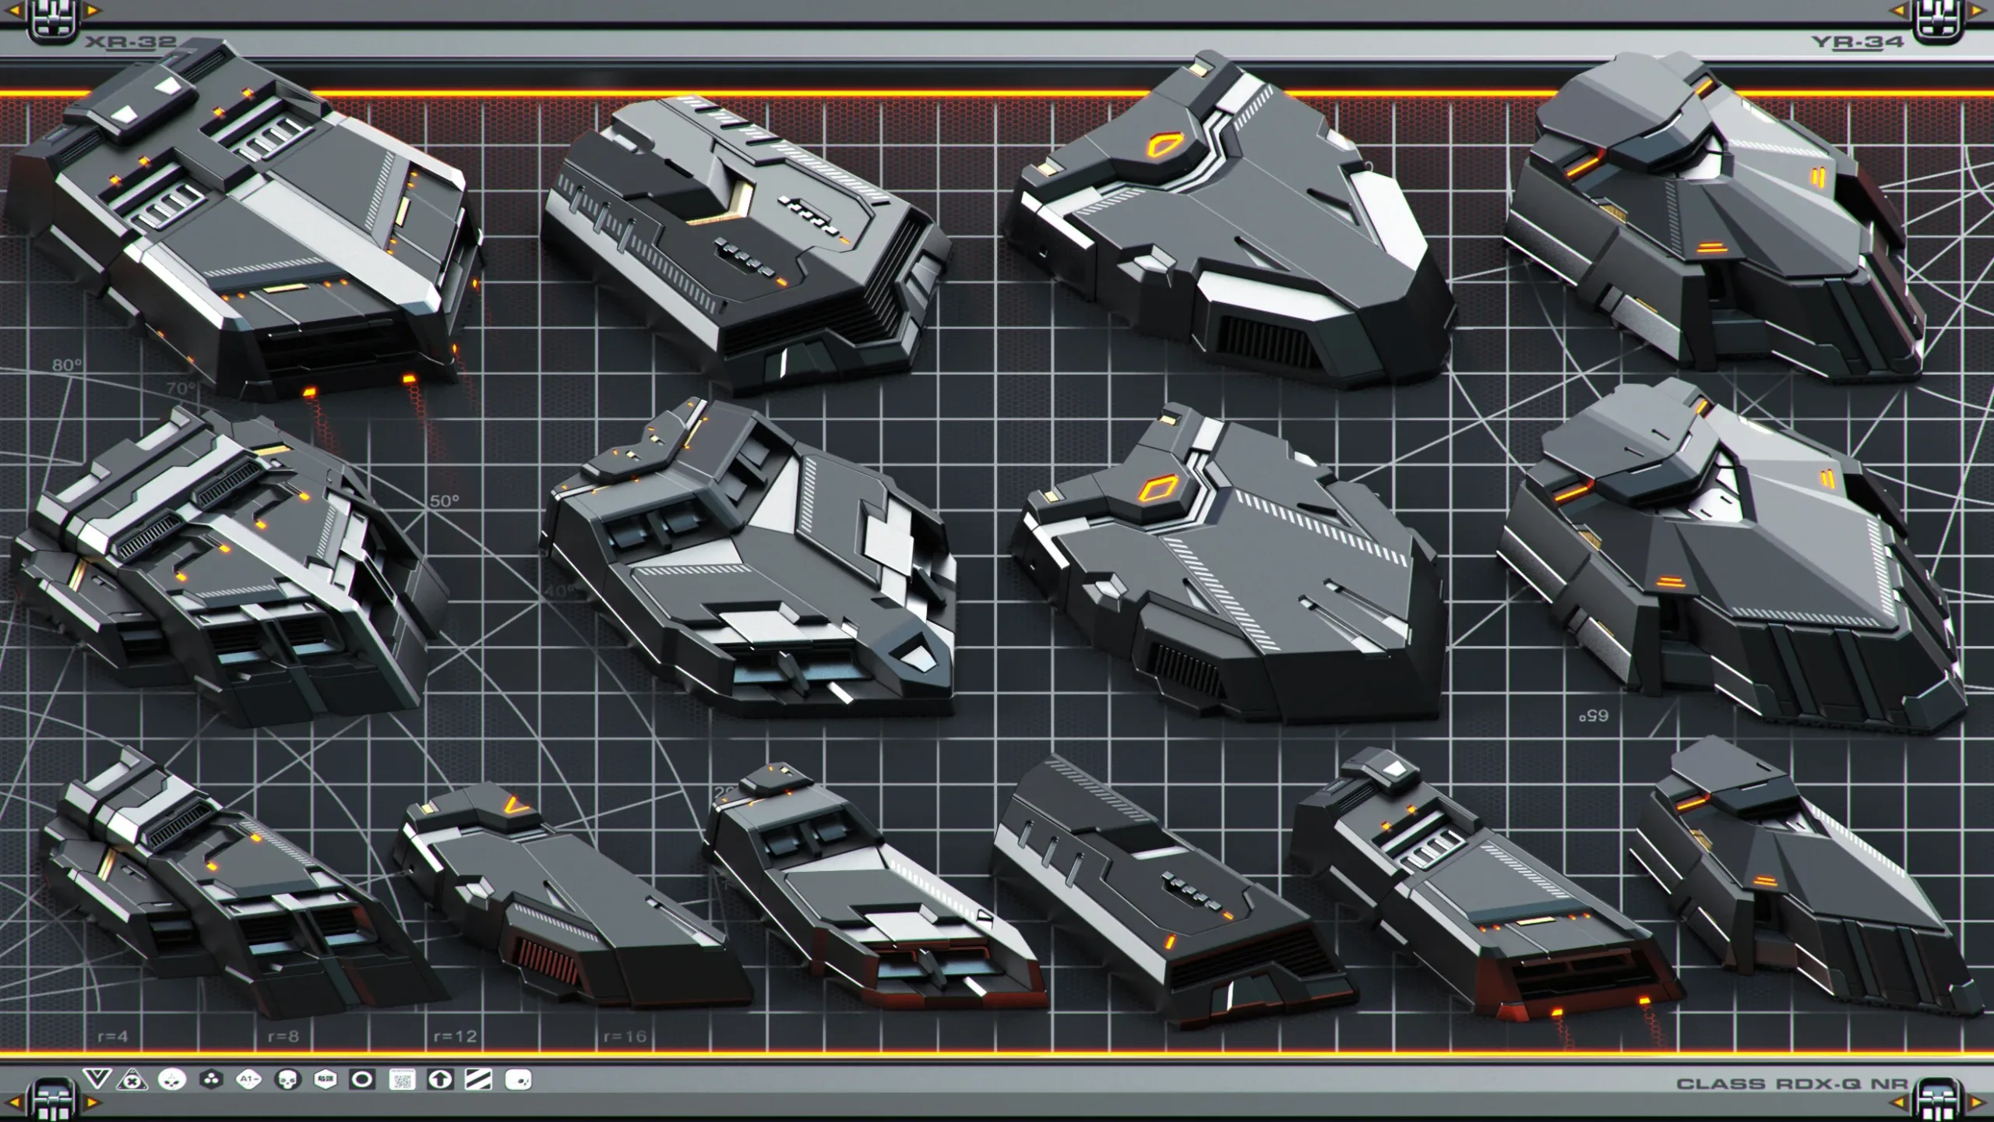Viewport: 1994px width, 1122px height.
Task: Click right arrow beside the XR-32 emblem
Action: click(93, 10)
